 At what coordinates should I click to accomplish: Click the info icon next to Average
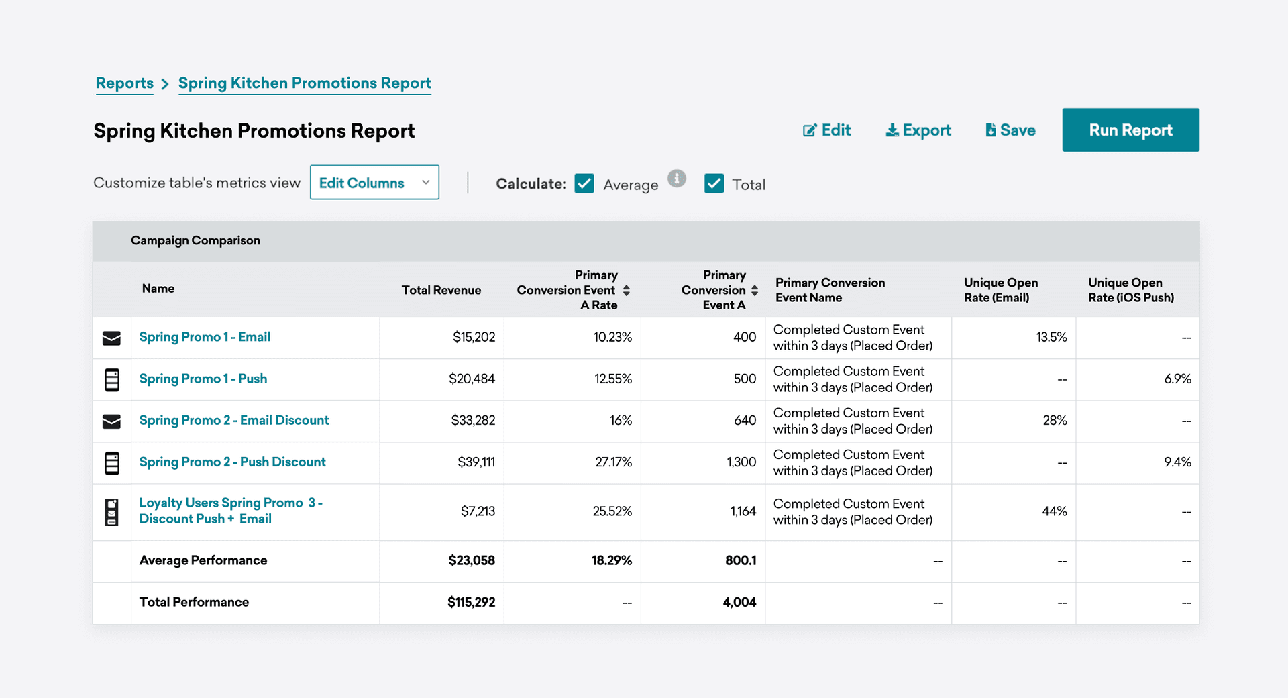tap(677, 179)
